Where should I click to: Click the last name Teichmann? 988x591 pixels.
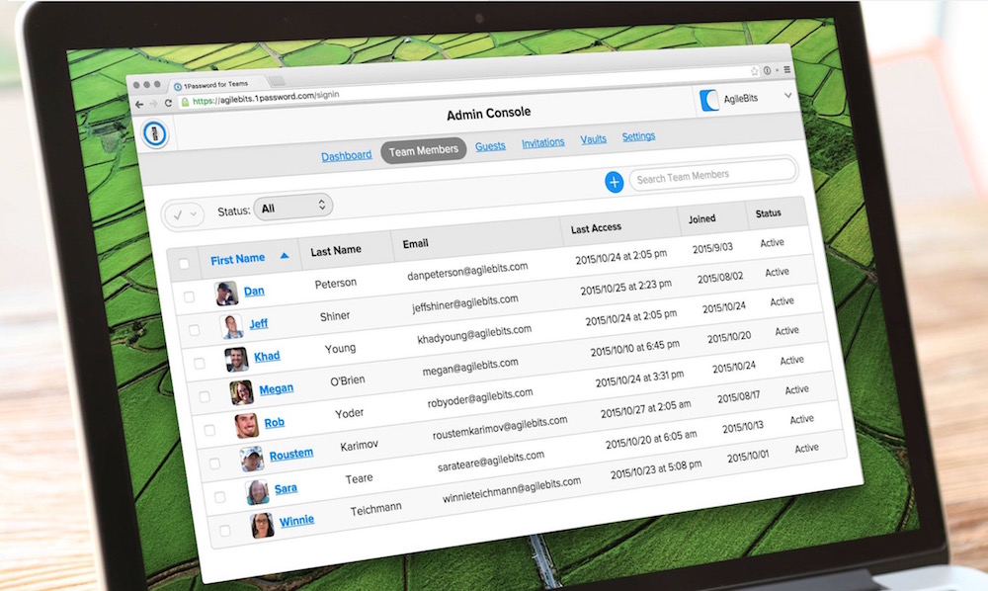tap(376, 509)
